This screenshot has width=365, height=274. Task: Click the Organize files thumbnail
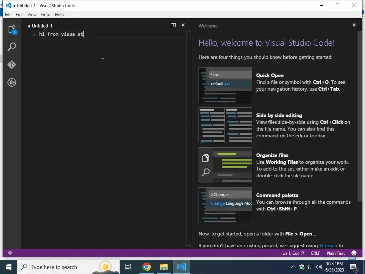click(x=225, y=165)
